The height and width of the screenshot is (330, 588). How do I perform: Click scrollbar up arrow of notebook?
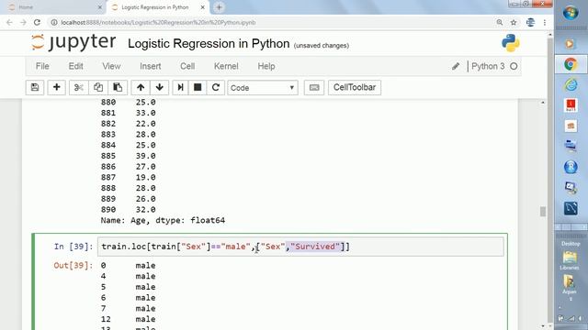543,102
